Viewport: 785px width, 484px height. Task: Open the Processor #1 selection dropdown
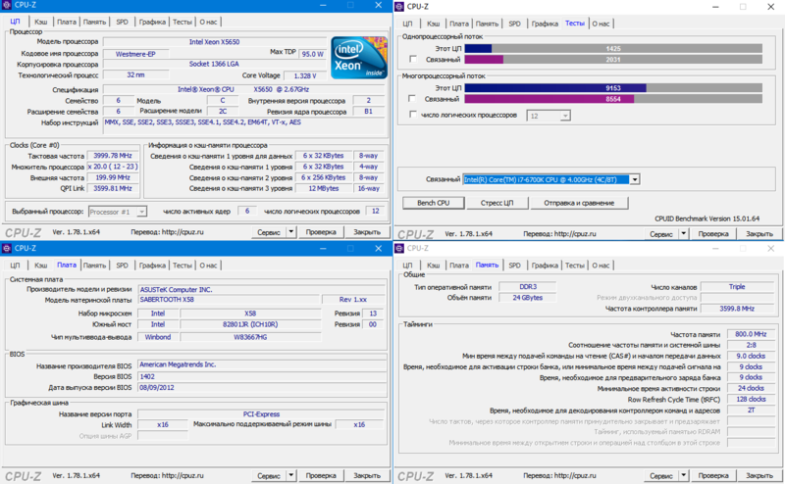tap(142, 212)
